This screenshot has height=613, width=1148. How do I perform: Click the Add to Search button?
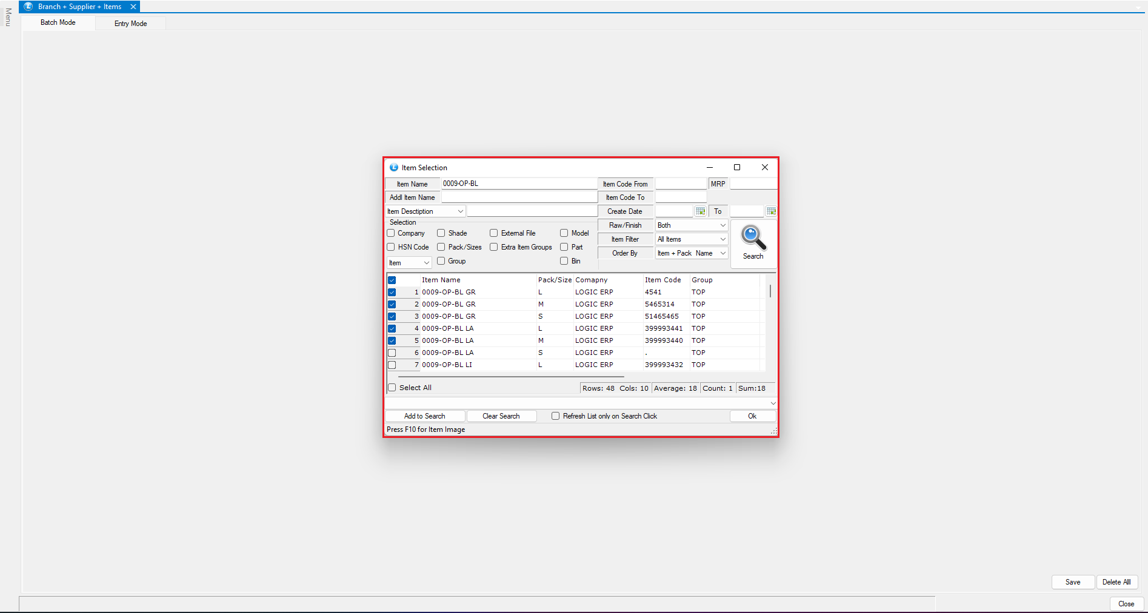pyautogui.click(x=425, y=416)
